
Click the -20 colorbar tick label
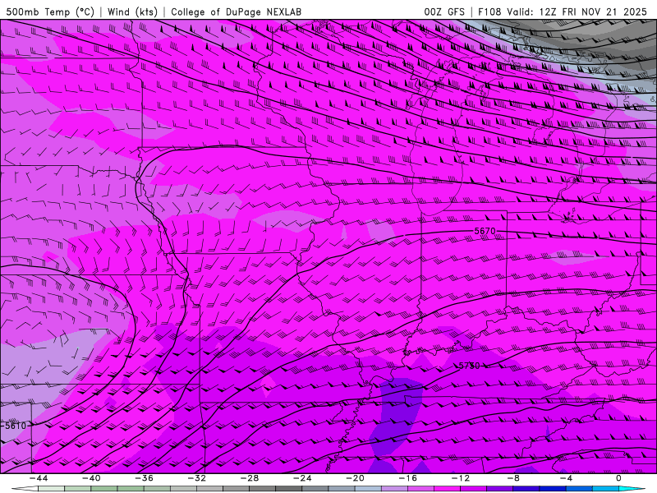coord(356,478)
